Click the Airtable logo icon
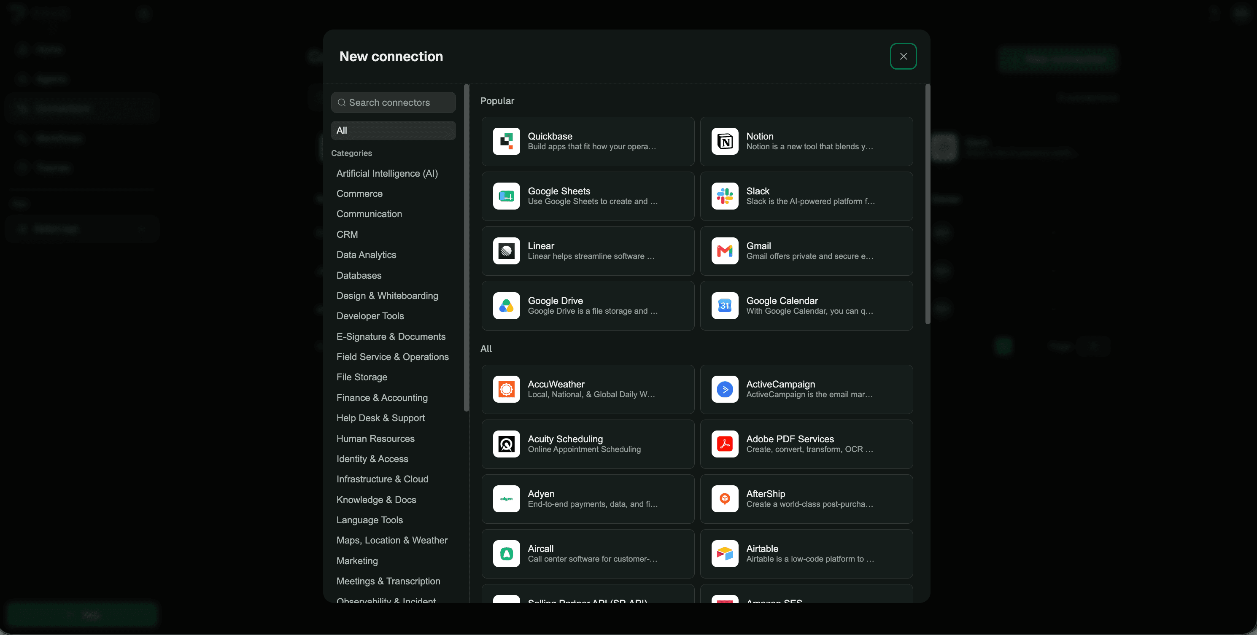Image resolution: width=1257 pixels, height=635 pixels. 725,554
